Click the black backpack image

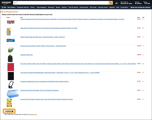[10, 58]
